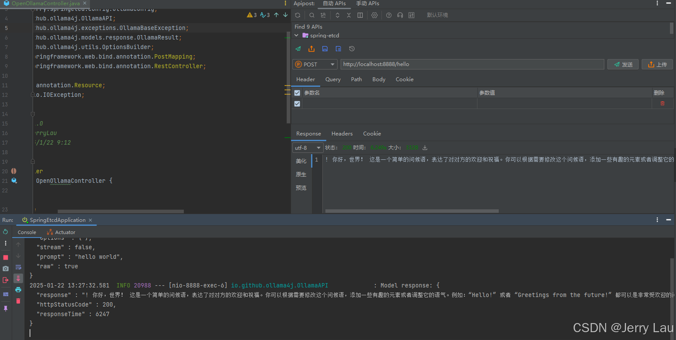Open Apipost settings gear
This screenshot has height=340, width=676.
tap(374, 15)
